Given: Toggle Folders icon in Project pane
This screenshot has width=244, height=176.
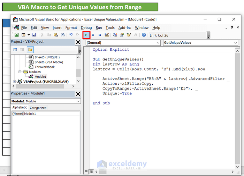Looking at the screenshot, I should pyautogui.click(x=30, y=50).
